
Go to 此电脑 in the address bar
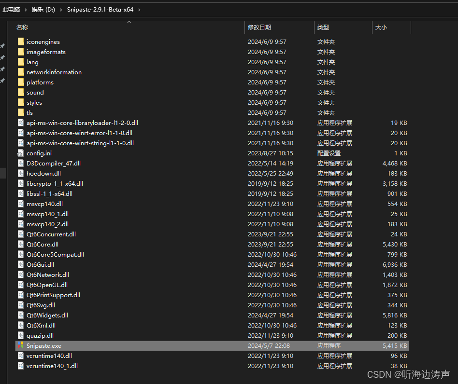[11, 10]
